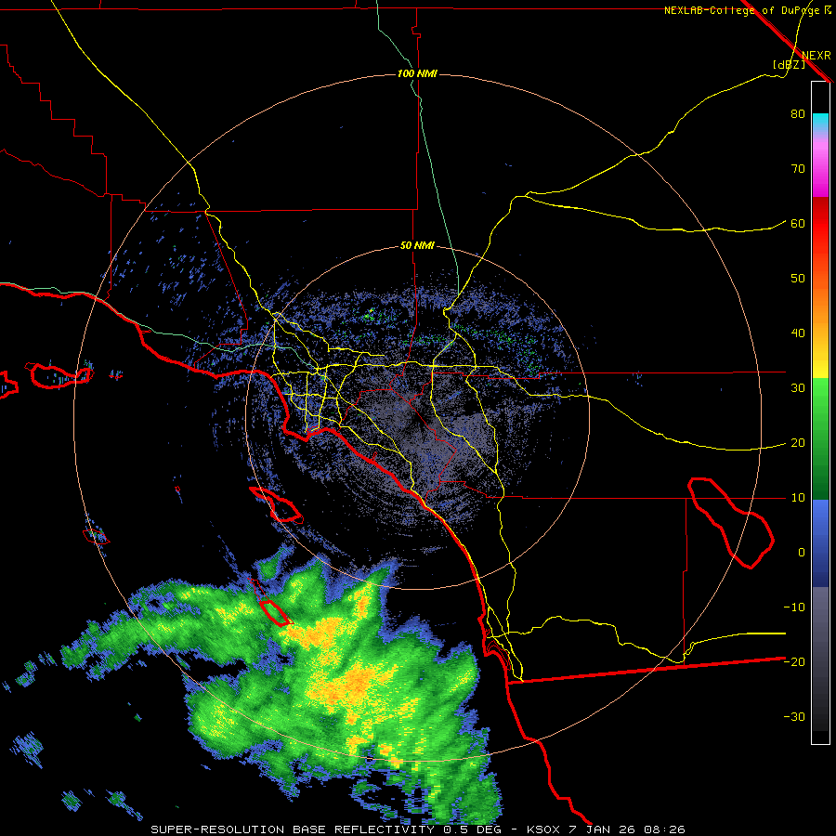Select the -20 dBZ scale value

(x=794, y=662)
